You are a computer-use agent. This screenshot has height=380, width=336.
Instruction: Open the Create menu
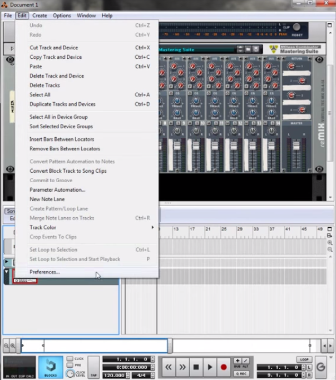coord(39,16)
